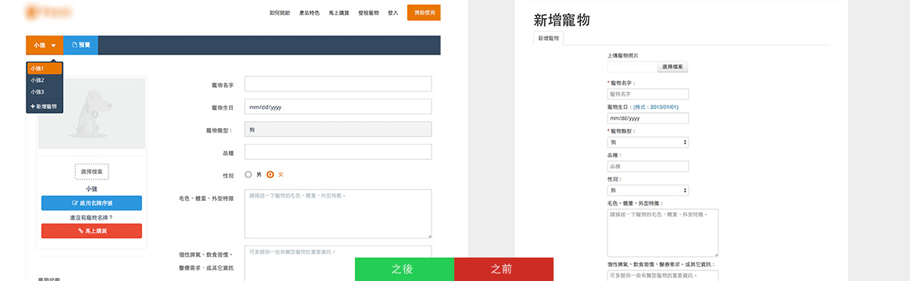Click the 還沒有寵物名牌？ text
Image resolution: width=910 pixels, height=281 pixels.
coord(92,217)
